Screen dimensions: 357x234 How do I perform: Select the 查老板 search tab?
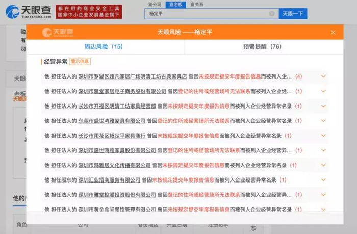(x=176, y=4)
